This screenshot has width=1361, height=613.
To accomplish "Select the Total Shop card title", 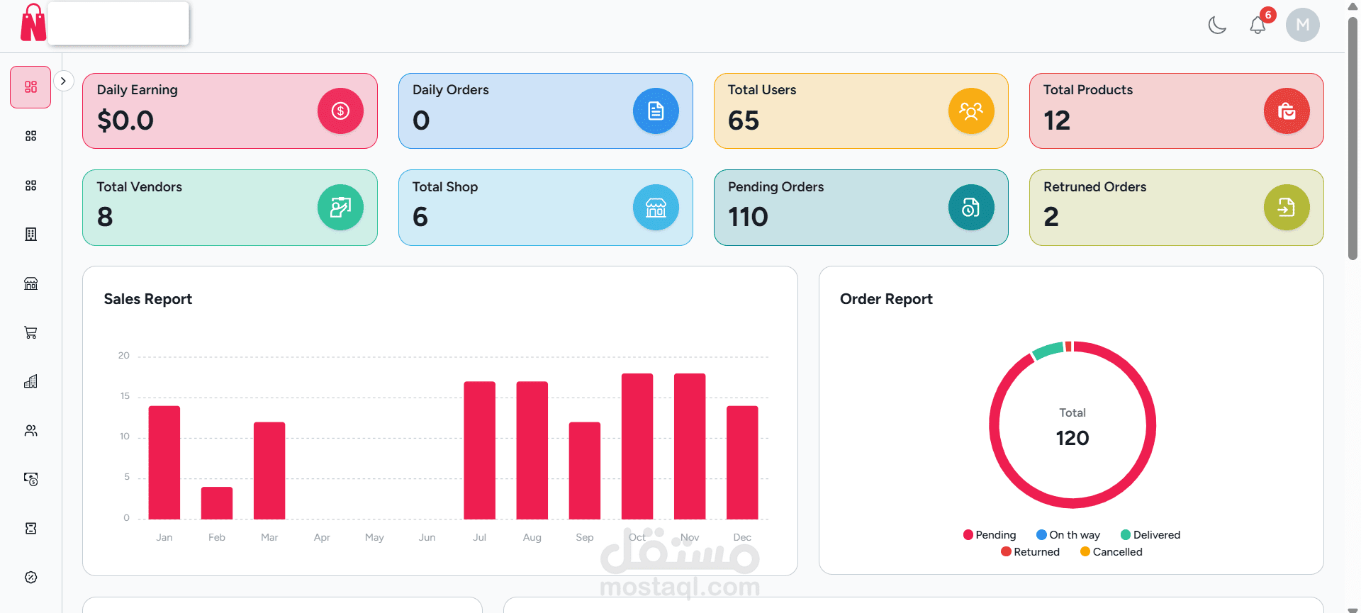I will (445, 187).
